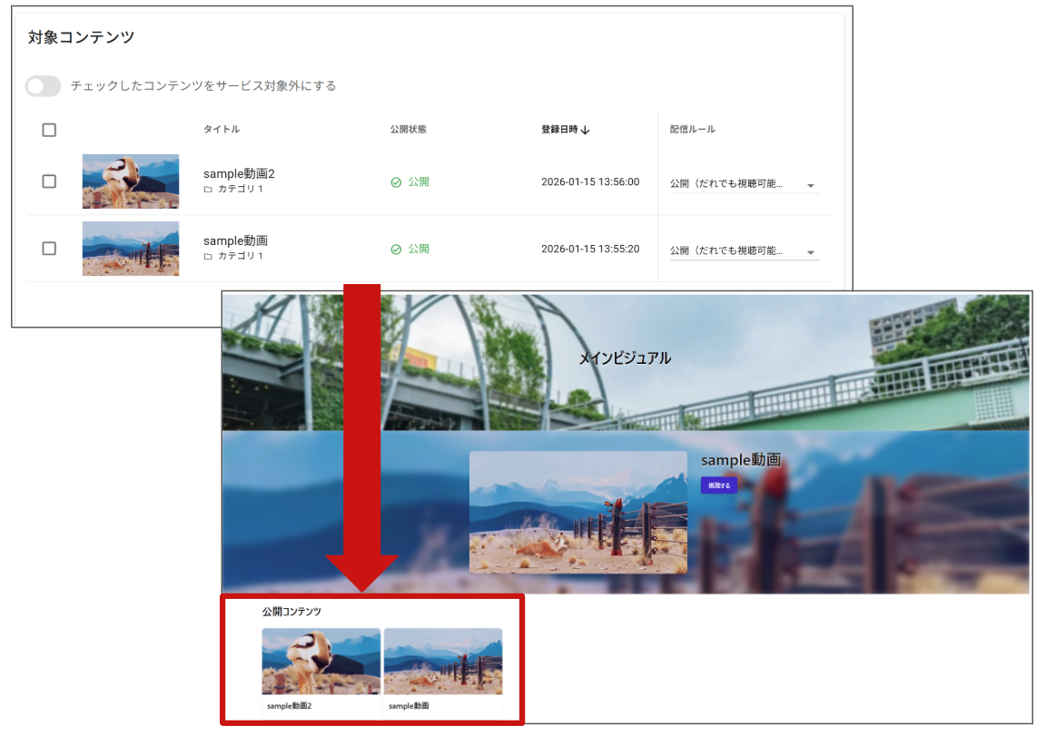
Task: Click the 公開状態 column header
Action: pos(408,130)
